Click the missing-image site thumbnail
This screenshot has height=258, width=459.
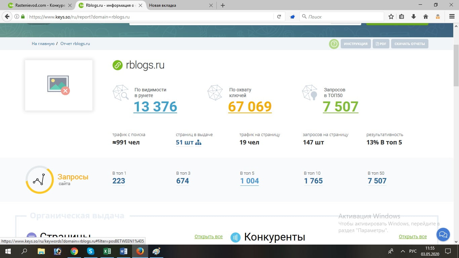click(x=59, y=85)
